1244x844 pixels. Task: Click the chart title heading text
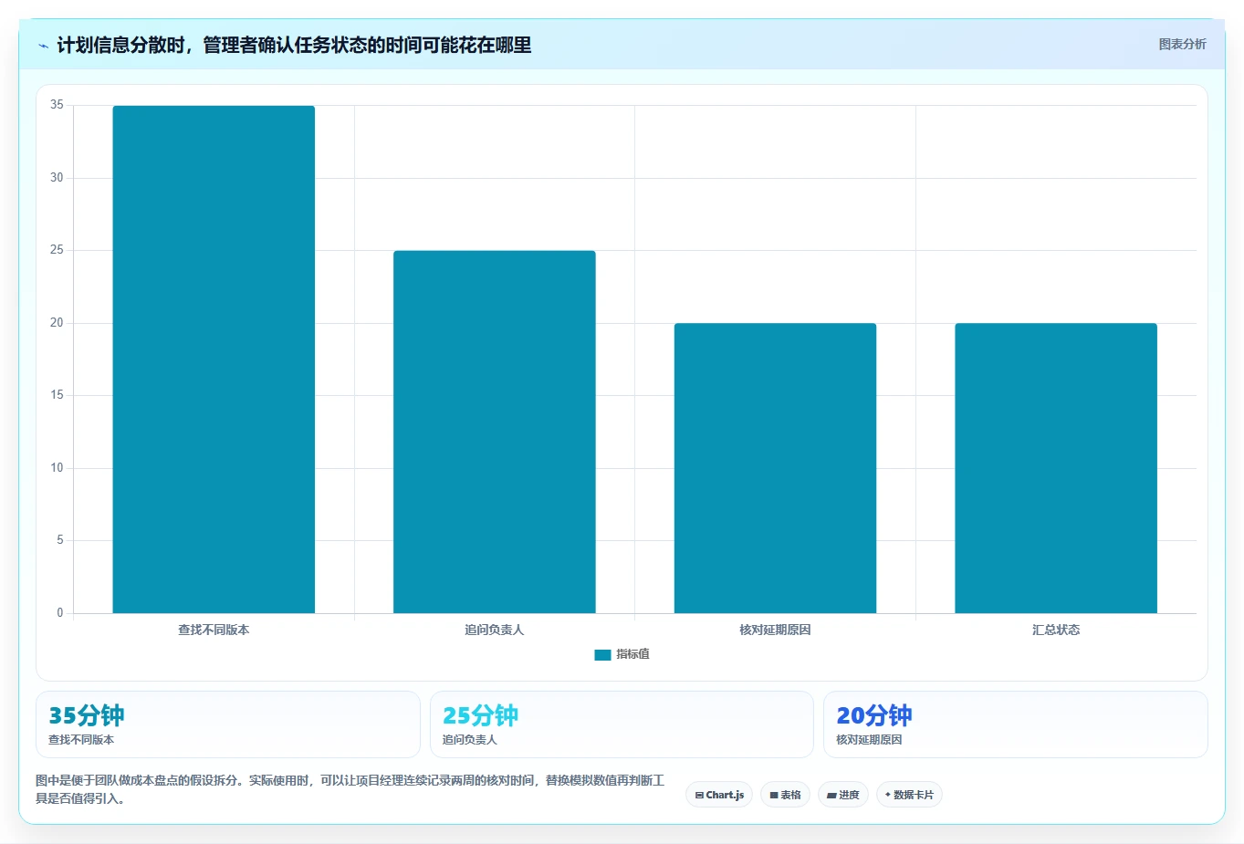click(294, 45)
